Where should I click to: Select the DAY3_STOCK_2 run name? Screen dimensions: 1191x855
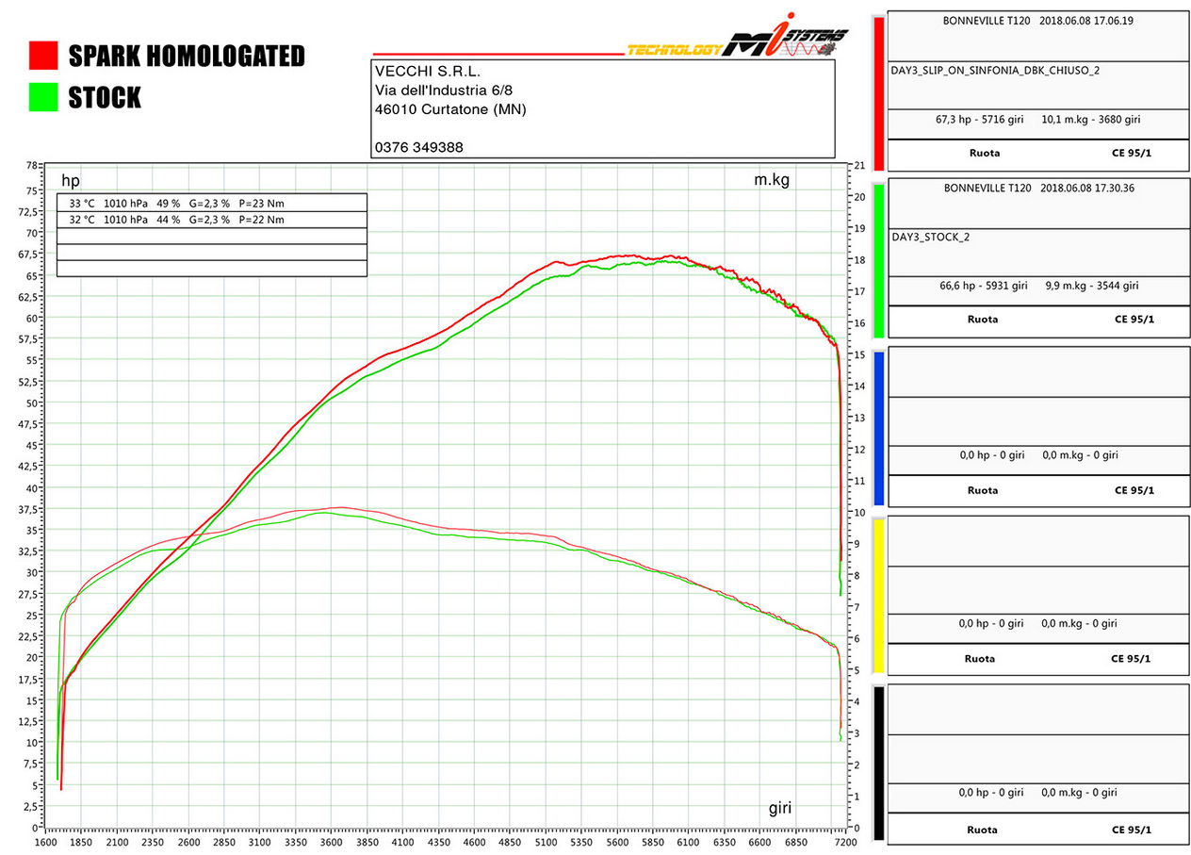pyautogui.click(x=930, y=237)
